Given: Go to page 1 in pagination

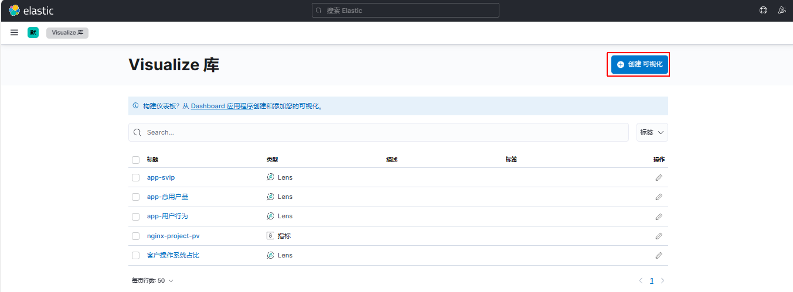Looking at the screenshot, I should (x=651, y=281).
